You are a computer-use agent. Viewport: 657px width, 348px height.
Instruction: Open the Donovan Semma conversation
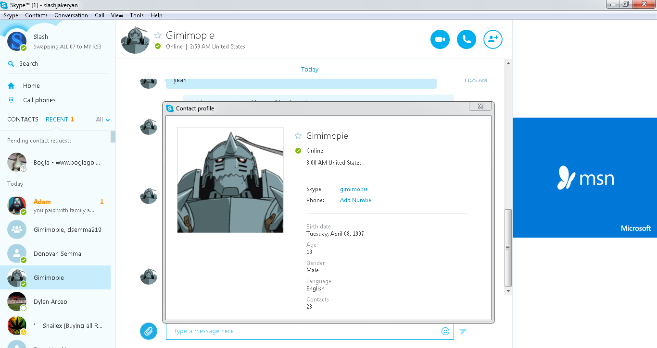pyautogui.click(x=55, y=253)
